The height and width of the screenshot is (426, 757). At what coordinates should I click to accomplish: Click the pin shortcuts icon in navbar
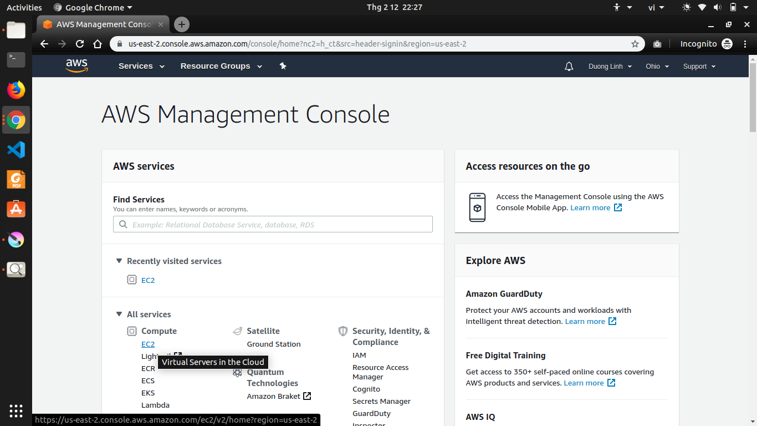click(x=283, y=66)
